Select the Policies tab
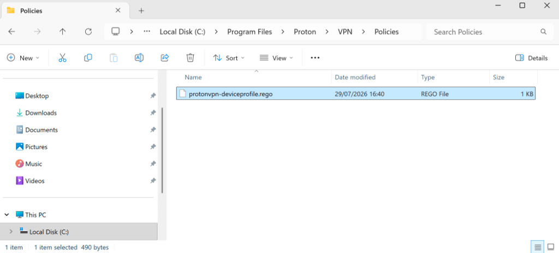This screenshot has width=559, height=253. tap(64, 11)
